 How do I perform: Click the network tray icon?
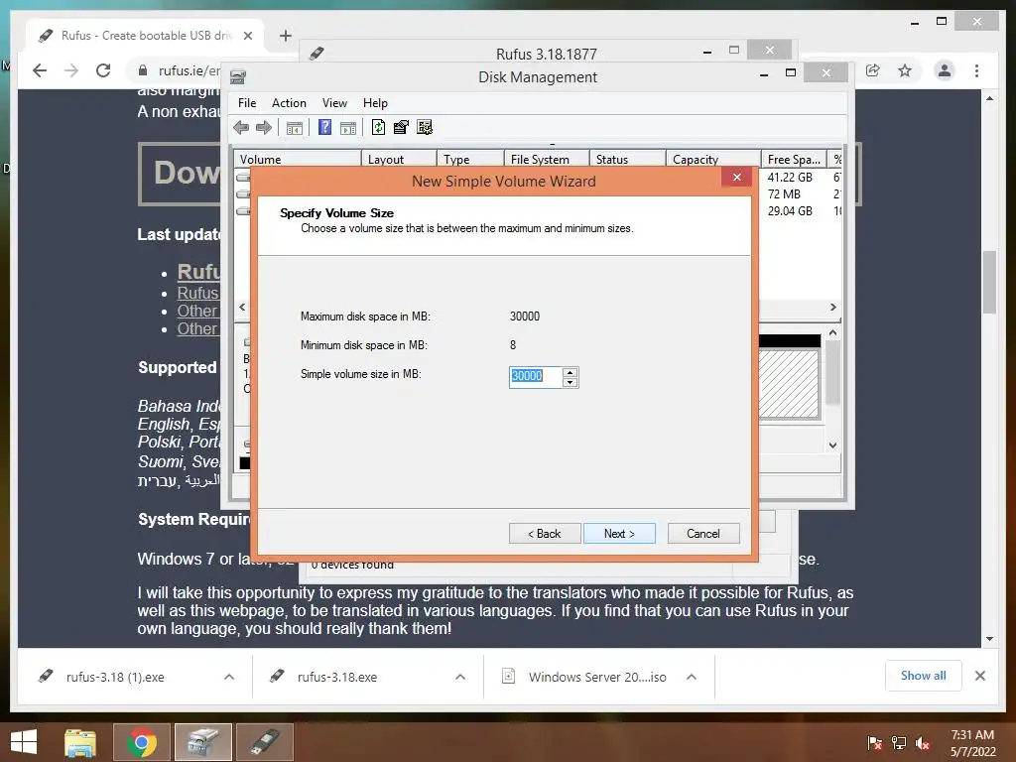(x=899, y=743)
